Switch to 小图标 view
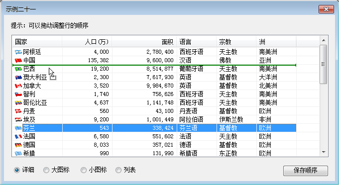339x185 pixels. pos(84,170)
